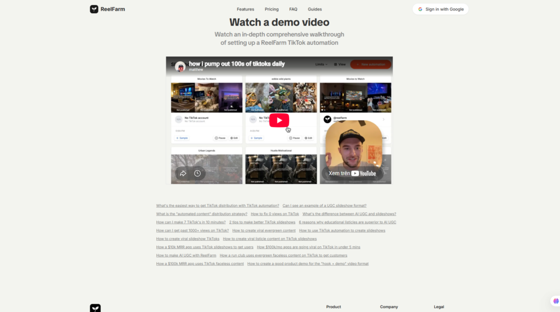Play the demo video with the red YouTube button
Image resolution: width=560 pixels, height=312 pixels.
click(279, 120)
